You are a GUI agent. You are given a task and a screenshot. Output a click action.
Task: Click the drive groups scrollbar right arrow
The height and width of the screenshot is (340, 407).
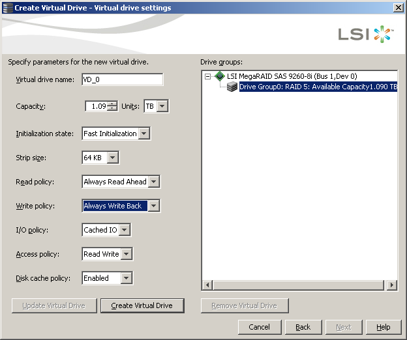click(392, 285)
